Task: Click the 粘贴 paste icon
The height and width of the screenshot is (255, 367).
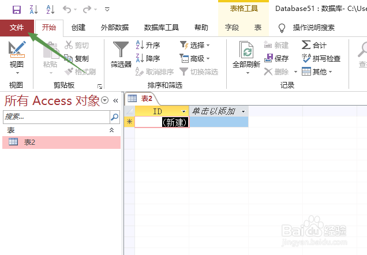Action: 51,50
